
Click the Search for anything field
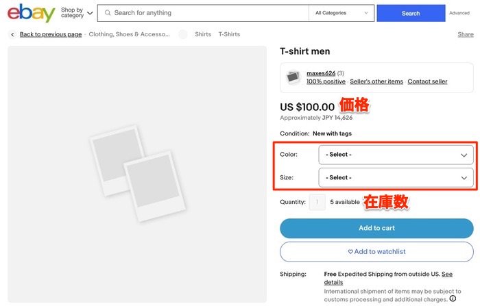coord(206,13)
